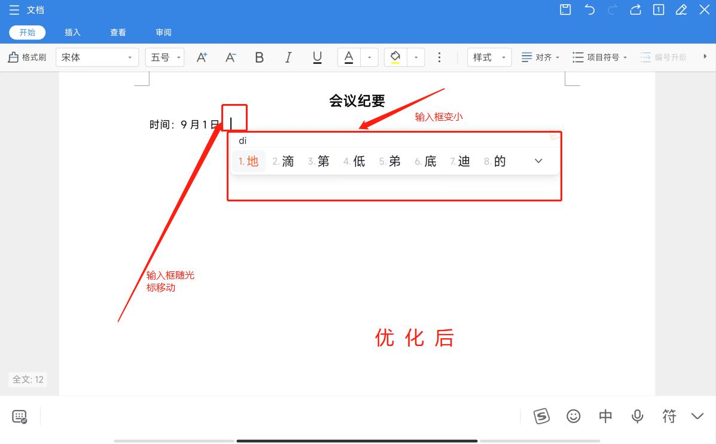
Task: Open the emoji picker on the keyboard bar
Action: 573,416
